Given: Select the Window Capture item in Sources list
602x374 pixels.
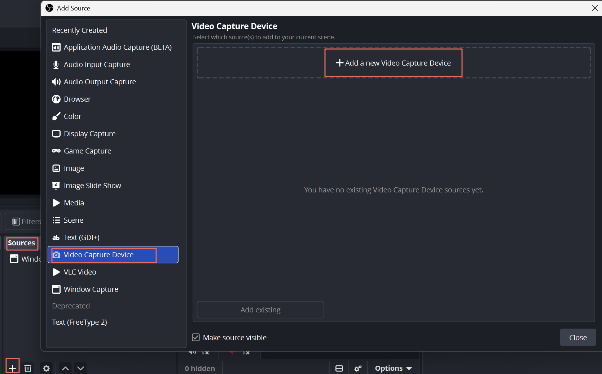Looking at the screenshot, I should point(25,259).
